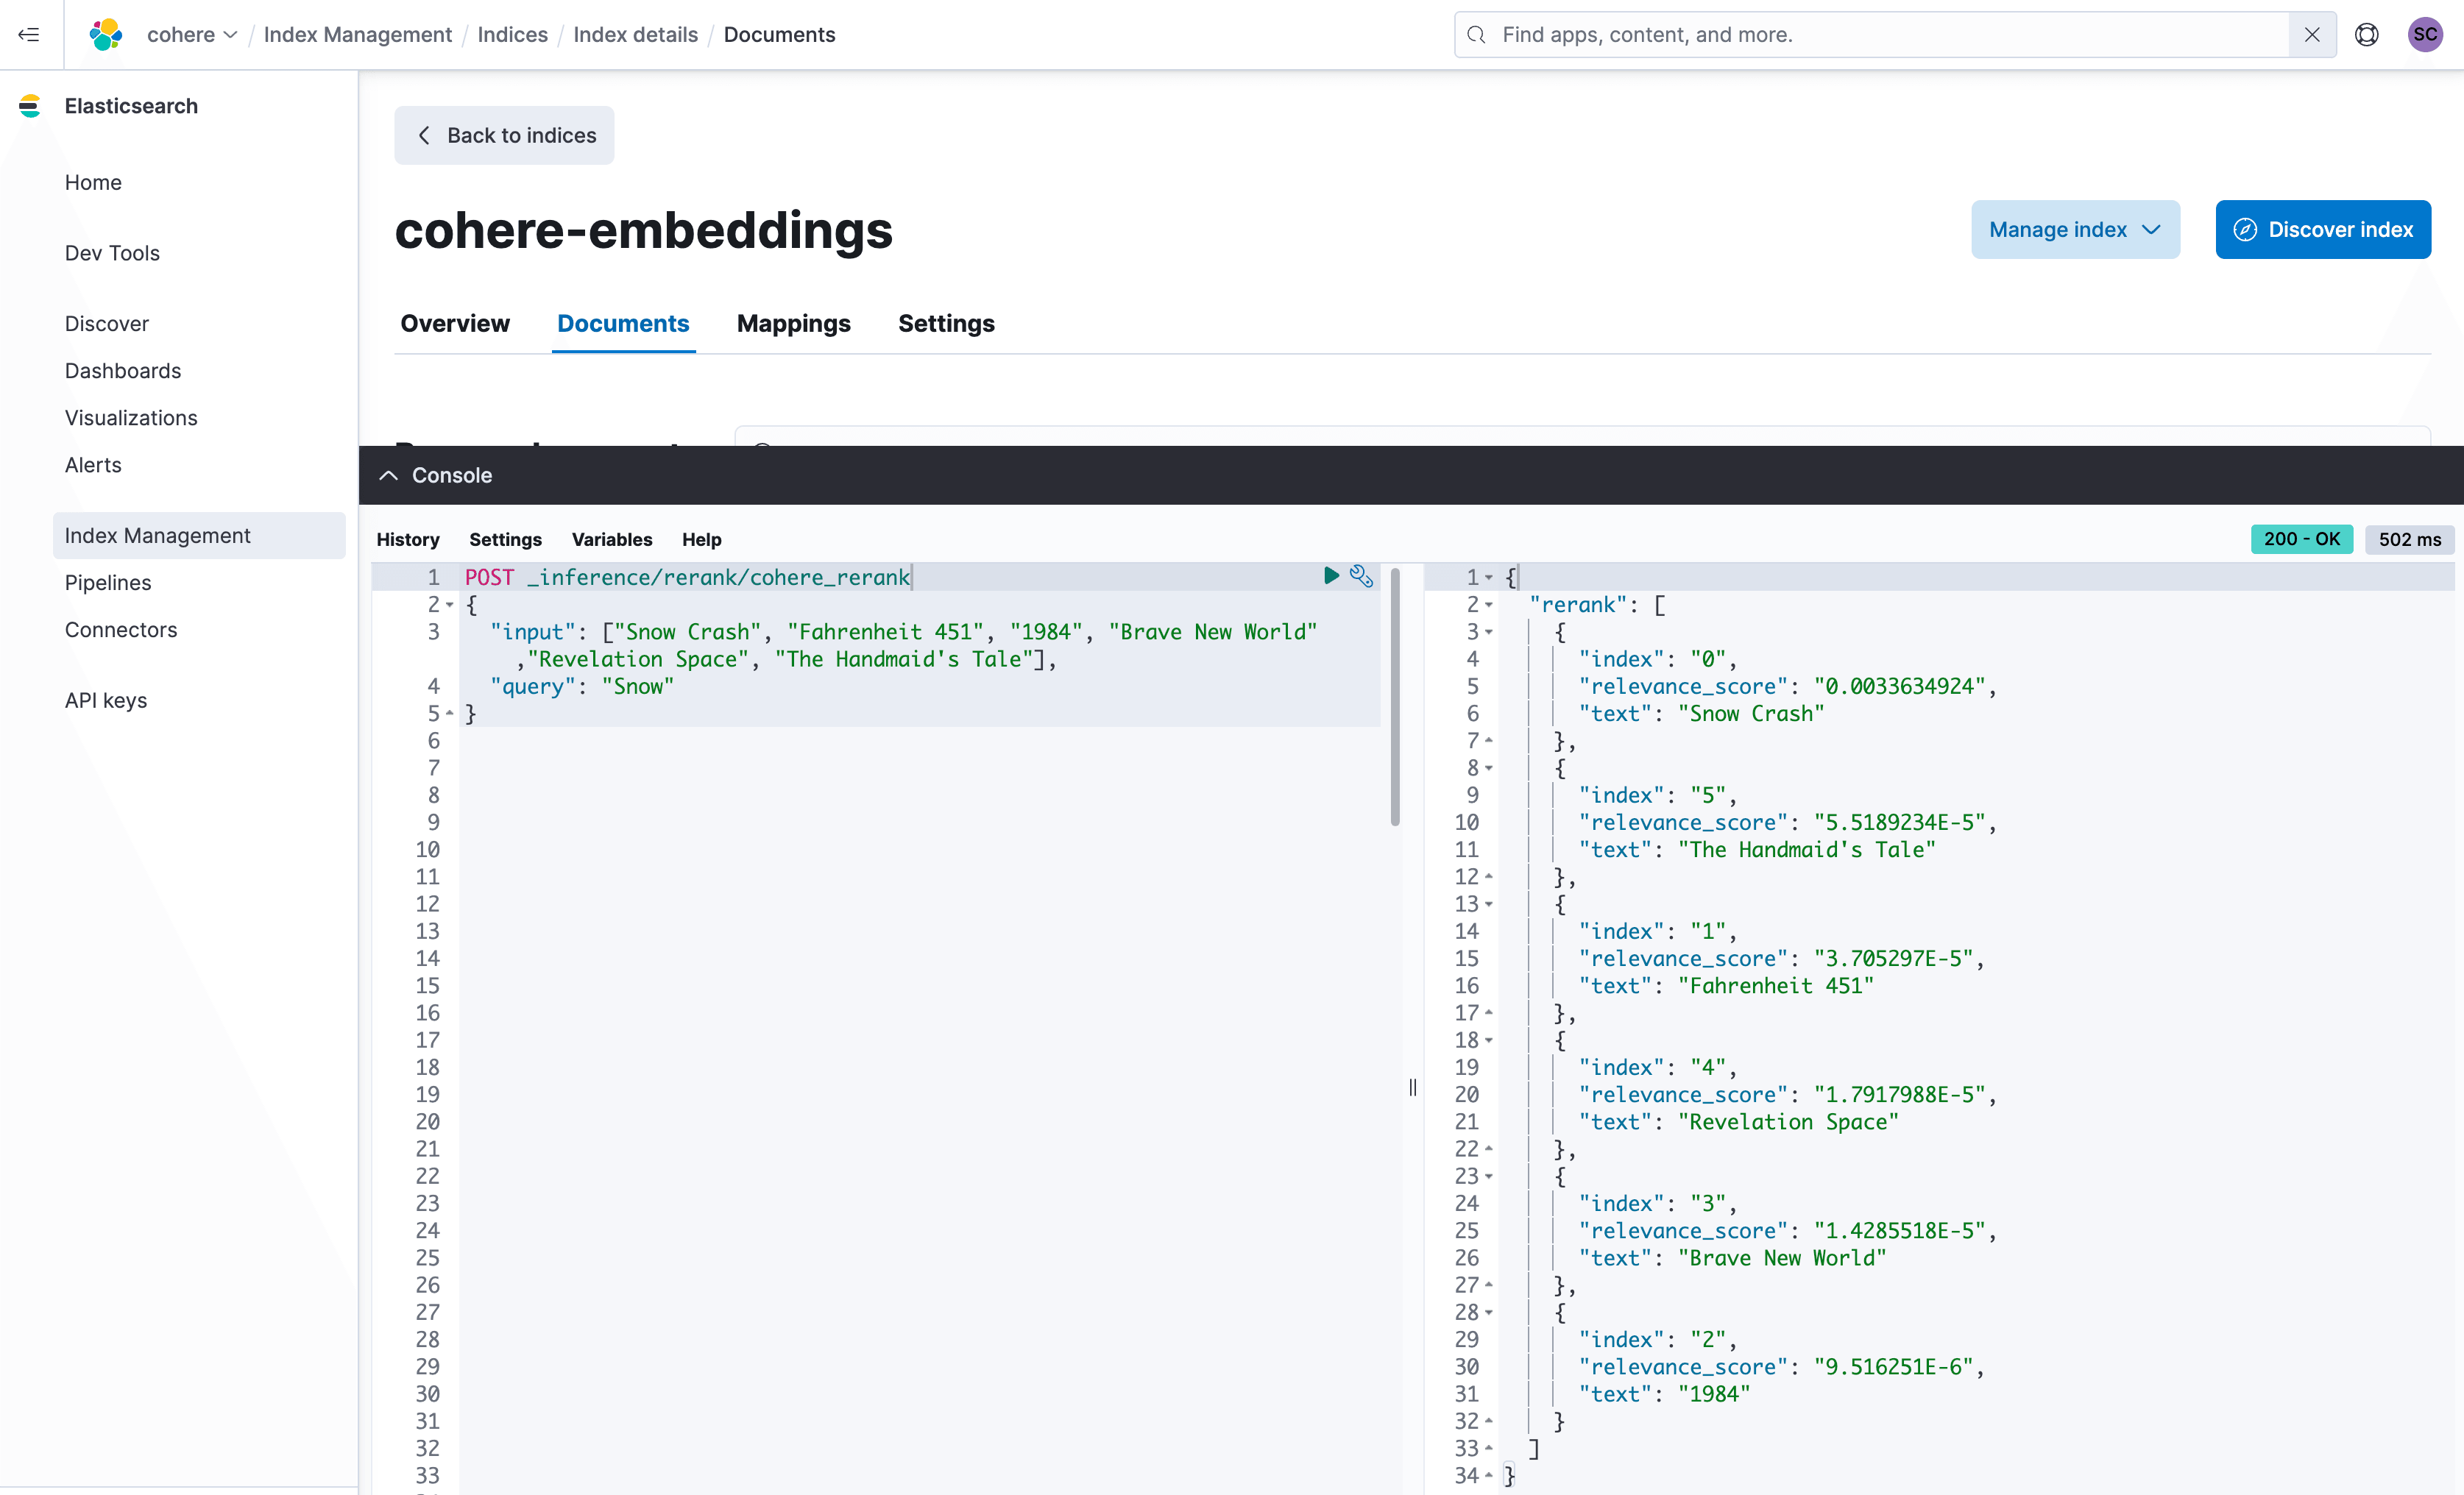Switch to the Documents tab
This screenshot has height=1495, width=2464.
[x=623, y=324]
